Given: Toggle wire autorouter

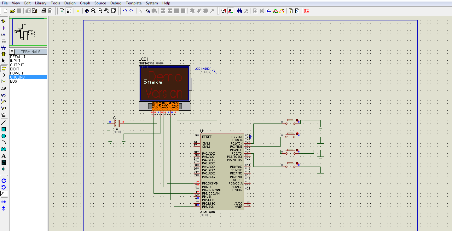Looking at the screenshot, I should (x=231, y=11).
